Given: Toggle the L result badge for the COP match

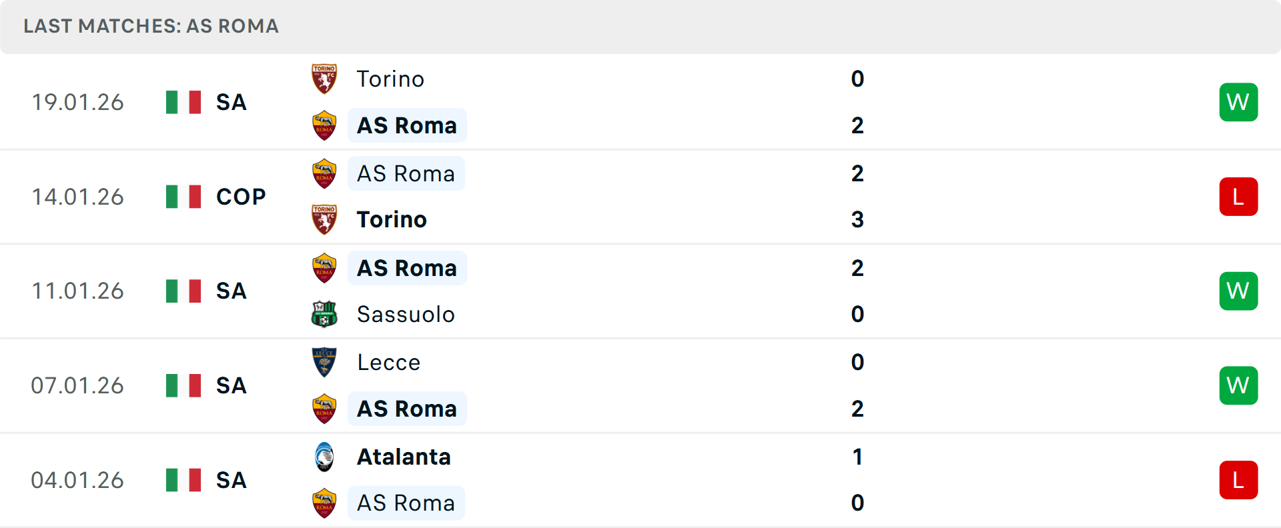Looking at the screenshot, I should [x=1238, y=196].
